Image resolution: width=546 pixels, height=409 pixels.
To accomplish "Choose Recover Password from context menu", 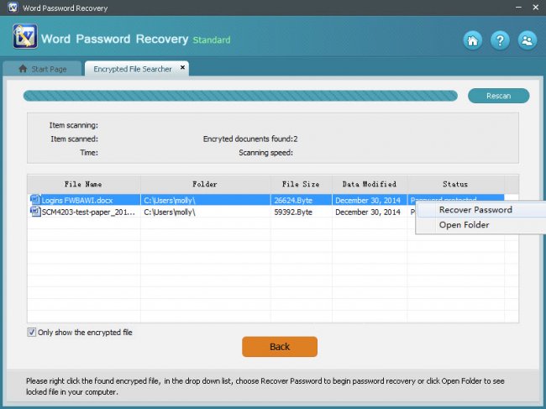I will pos(475,210).
